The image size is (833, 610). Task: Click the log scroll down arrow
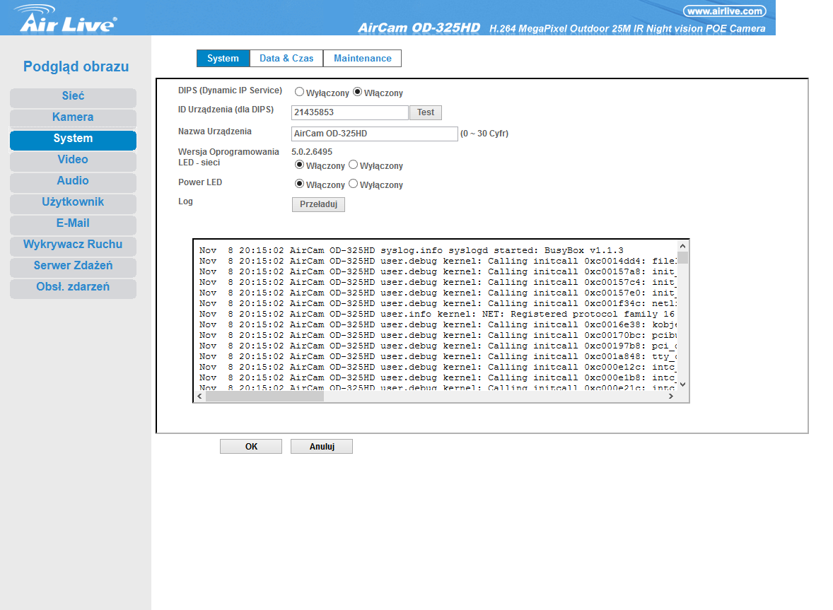click(682, 385)
